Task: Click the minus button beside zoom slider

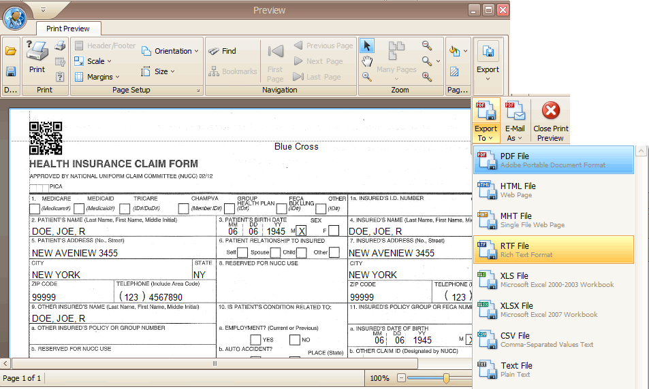Action: click(x=400, y=378)
